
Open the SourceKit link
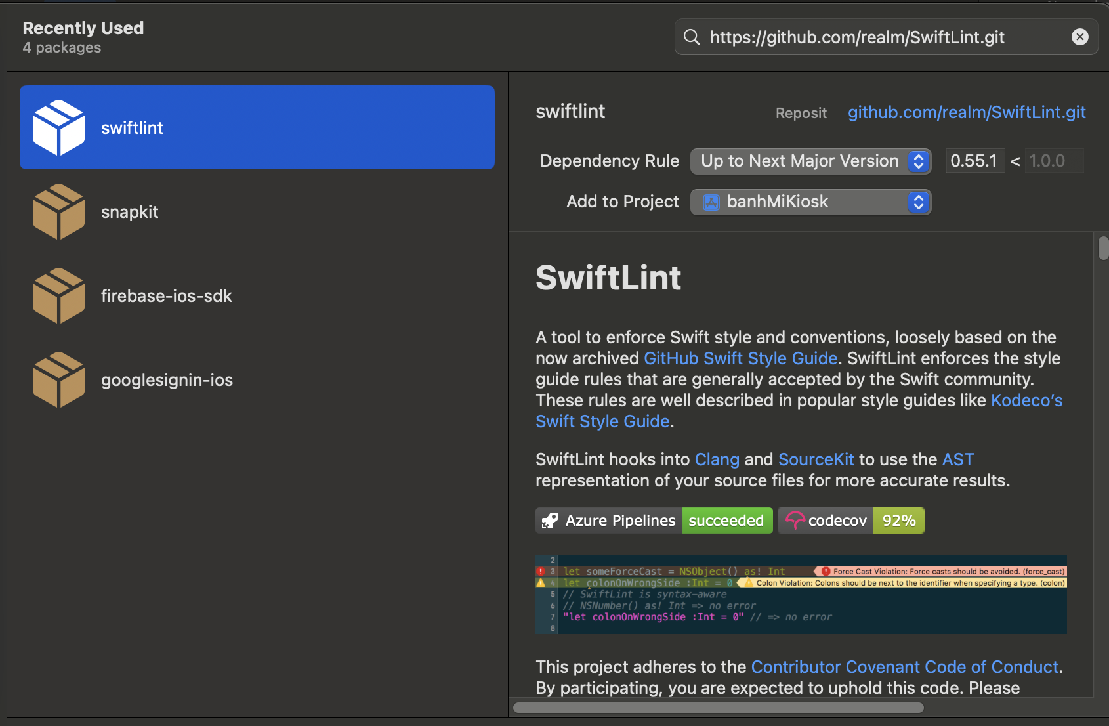(x=816, y=459)
